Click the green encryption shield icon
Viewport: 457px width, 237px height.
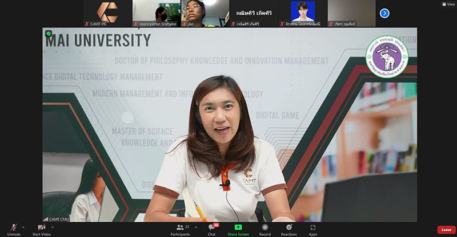click(x=49, y=34)
